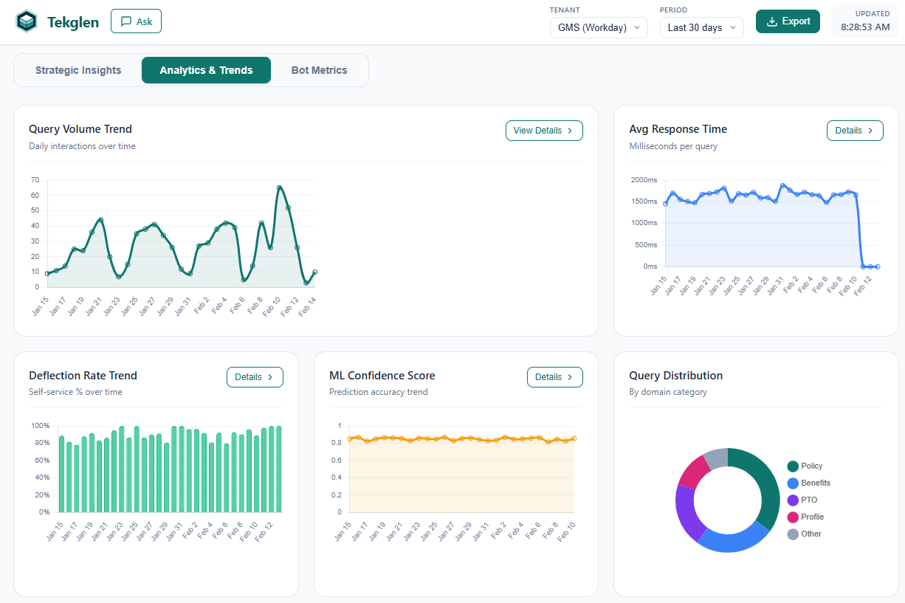This screenshot has width=905, height=603.
Task: Click the chevron arrow on the Period selector
Action: point(734,27)
